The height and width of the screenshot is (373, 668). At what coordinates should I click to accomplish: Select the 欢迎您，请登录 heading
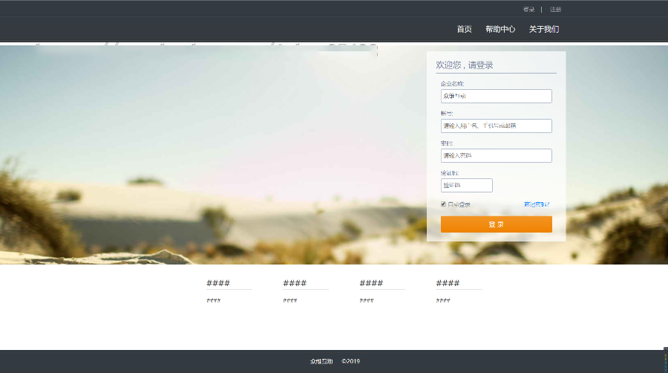point(465,65)
